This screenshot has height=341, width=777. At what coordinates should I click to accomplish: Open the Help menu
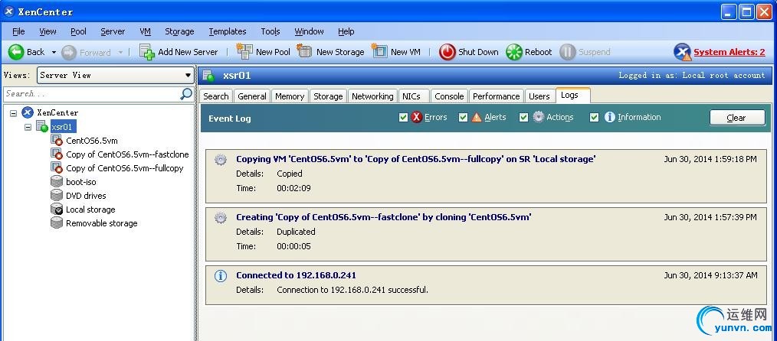346,31
